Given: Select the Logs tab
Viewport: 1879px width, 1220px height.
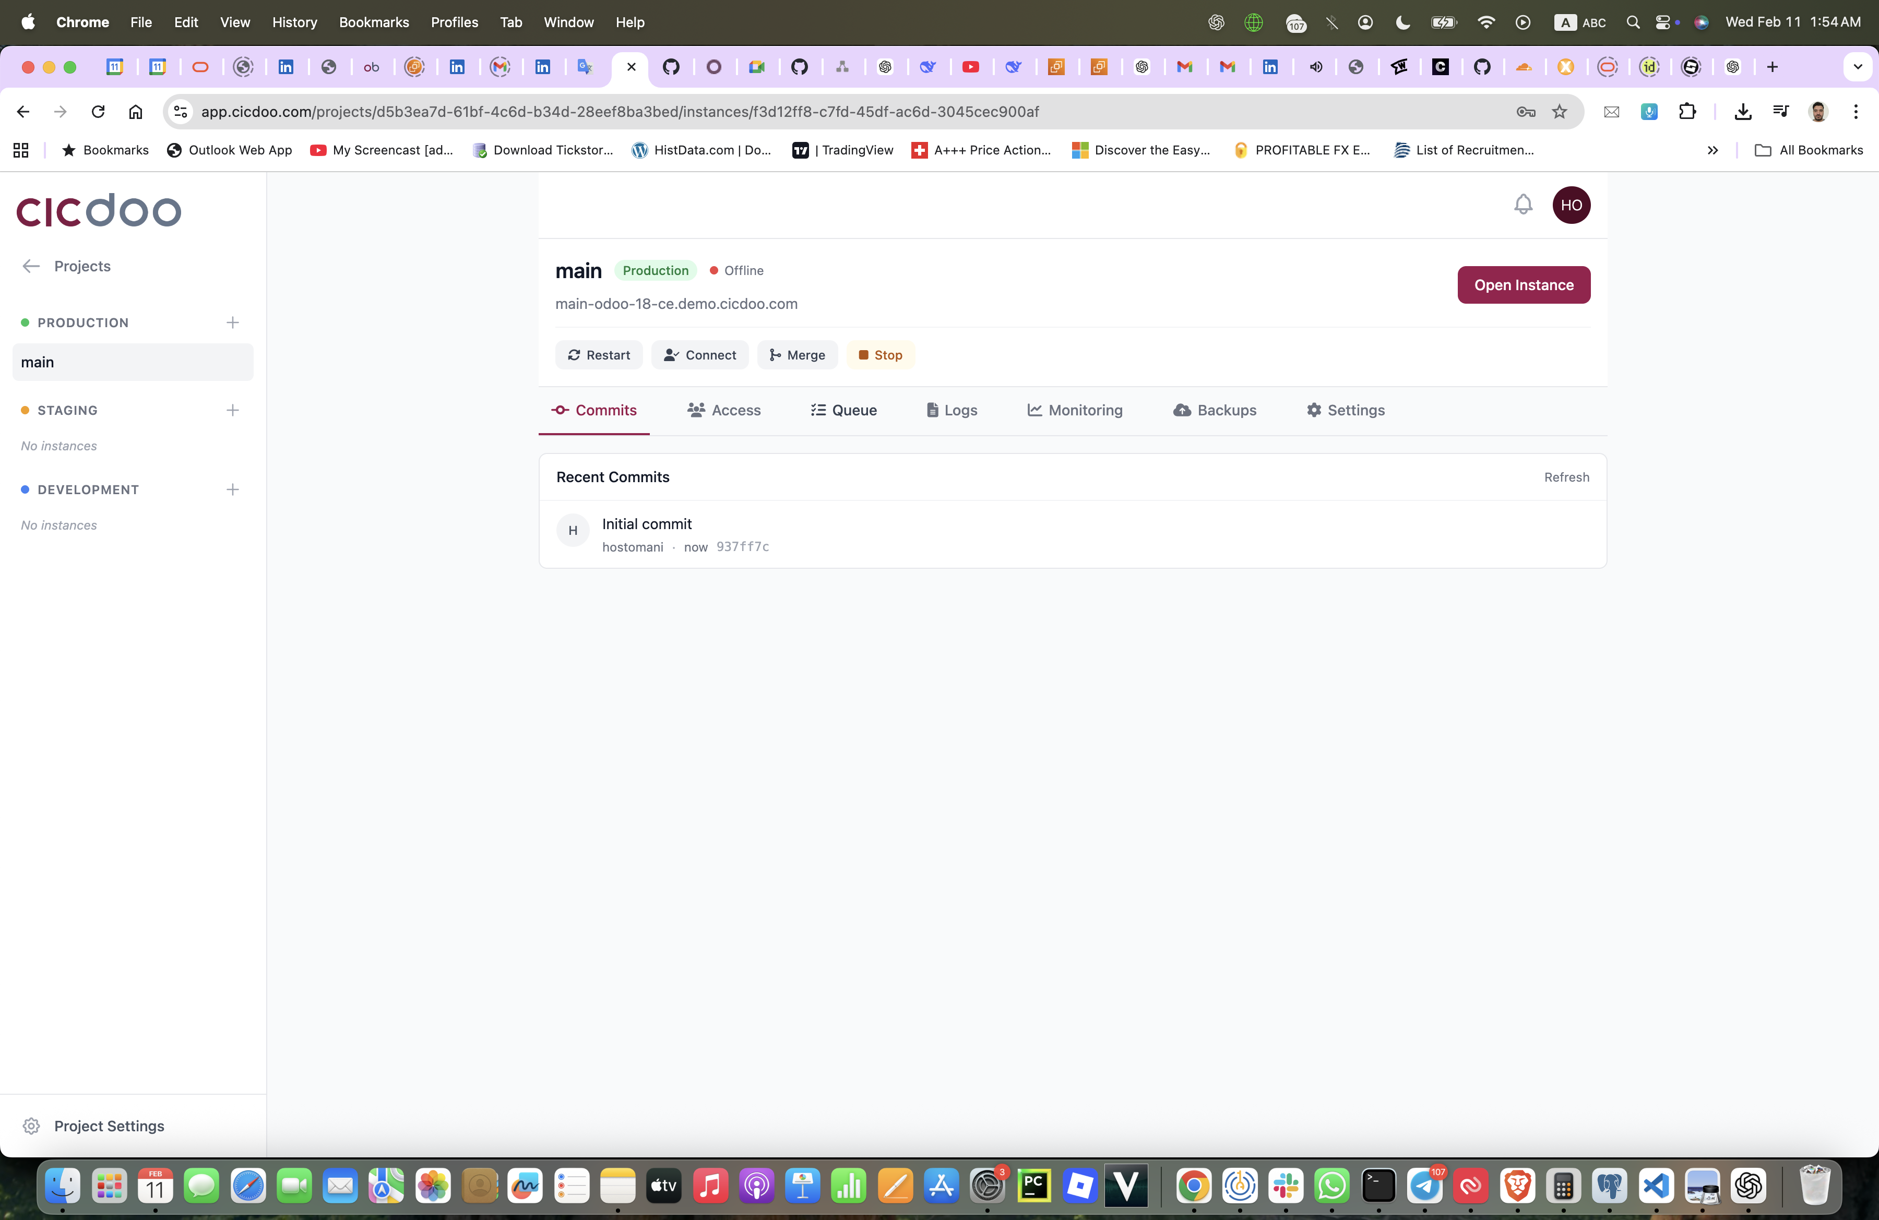Looking at the screenshot, I should pos(952,410).
